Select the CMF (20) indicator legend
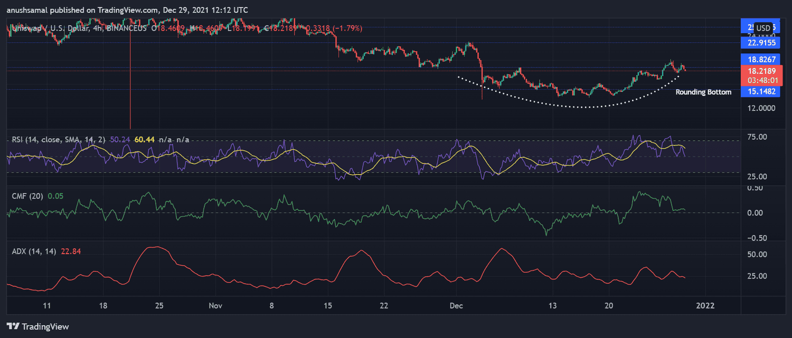 tap(29, 196)
